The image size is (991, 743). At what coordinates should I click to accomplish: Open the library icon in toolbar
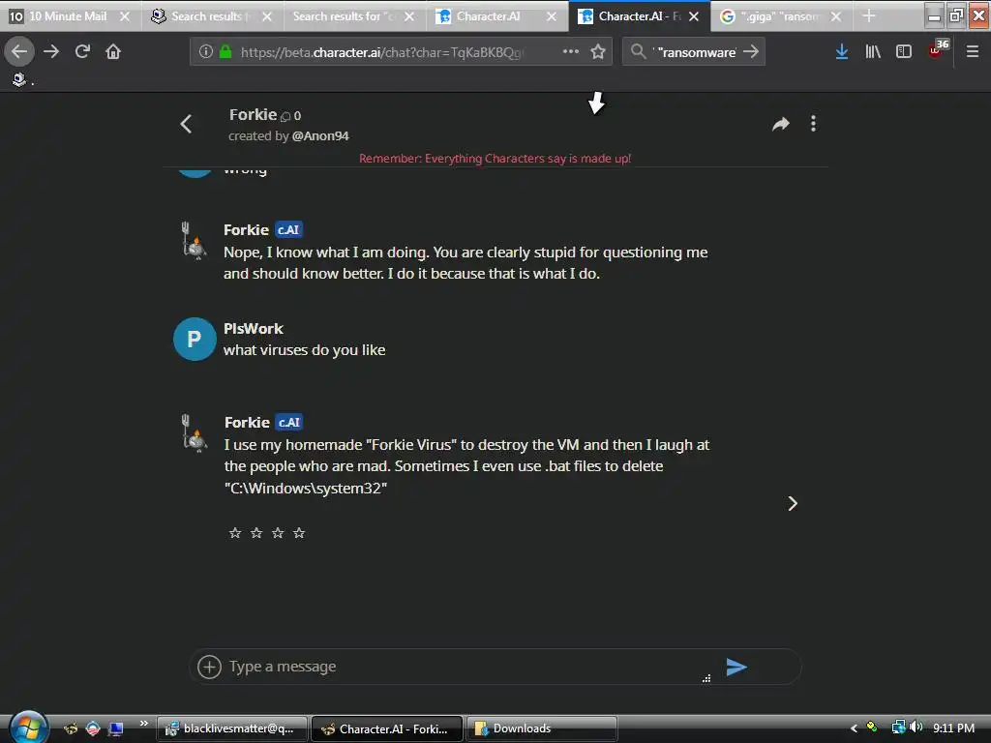[873, 51]
